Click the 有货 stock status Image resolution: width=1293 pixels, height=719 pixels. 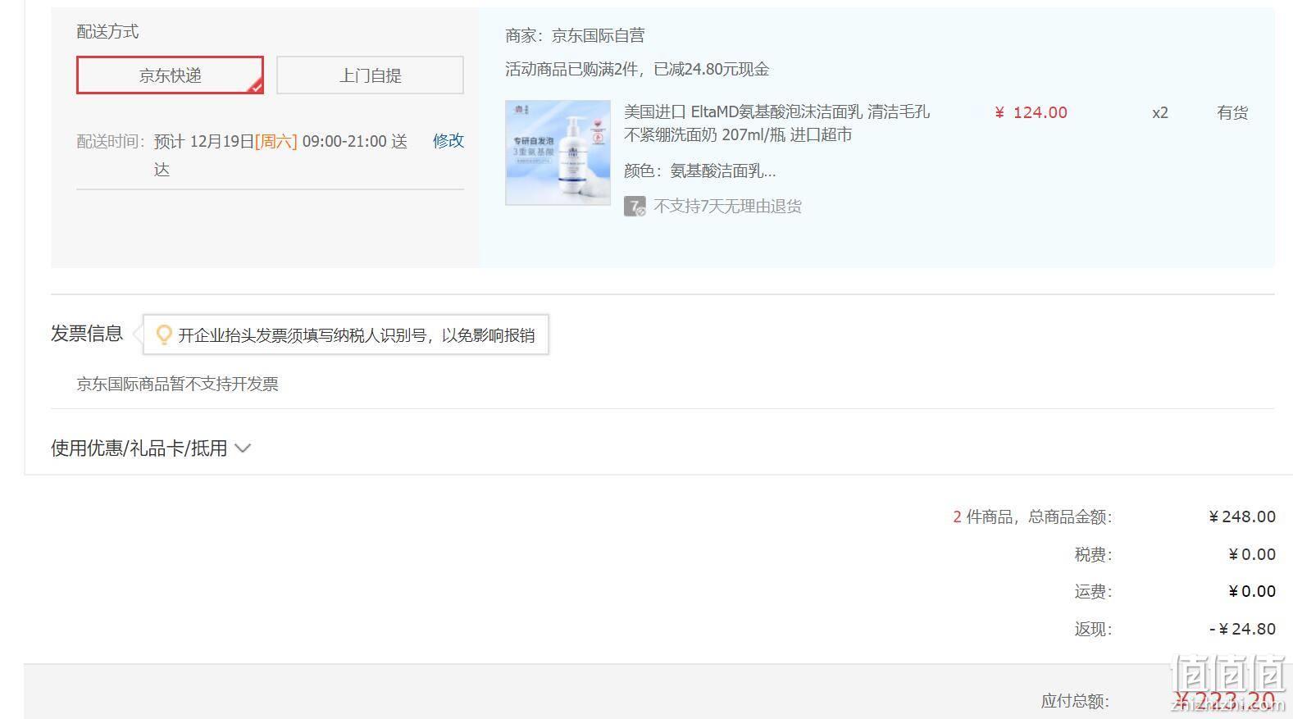1232,112
